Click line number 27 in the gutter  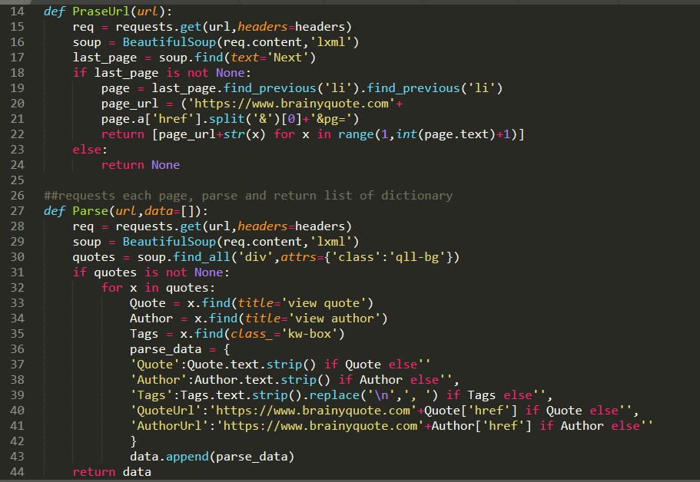[17, 211]
